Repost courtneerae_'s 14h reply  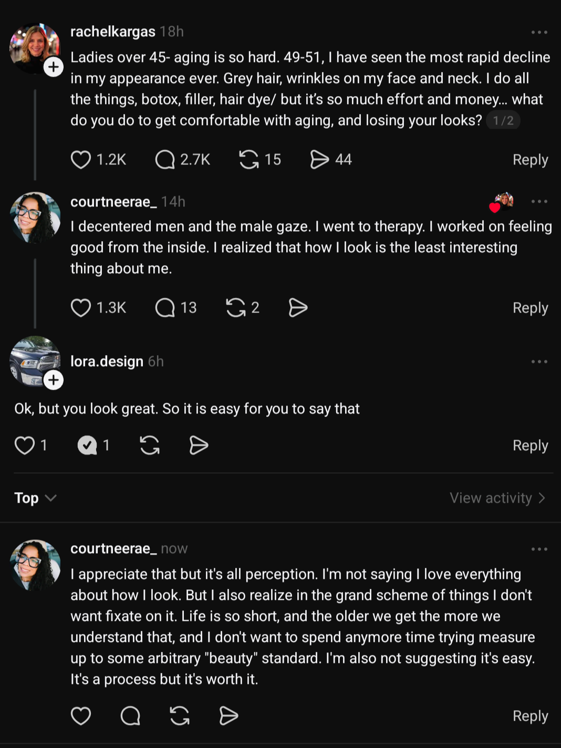[236, 308]
